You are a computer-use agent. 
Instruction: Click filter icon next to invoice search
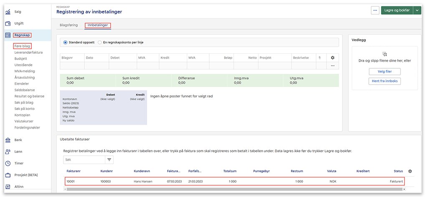[x=109, y=160]
